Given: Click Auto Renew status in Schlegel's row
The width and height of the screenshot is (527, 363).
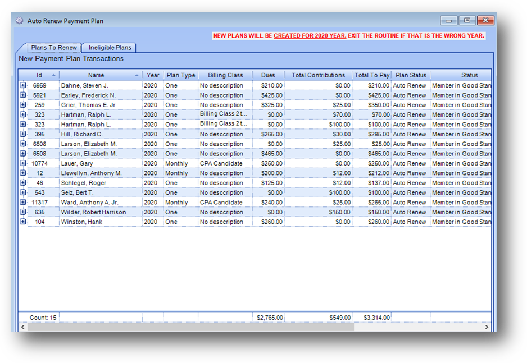Looking at the screenshot, I should [411, 183].
